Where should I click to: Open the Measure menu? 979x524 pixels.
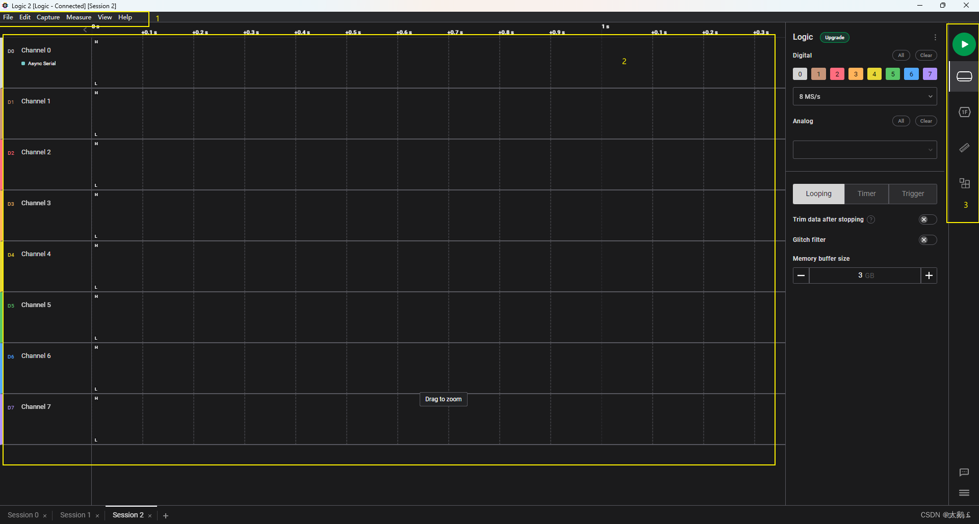[79, 17]
